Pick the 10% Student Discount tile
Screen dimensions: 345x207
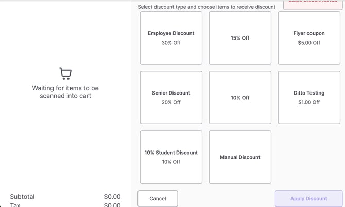(171, 157)
